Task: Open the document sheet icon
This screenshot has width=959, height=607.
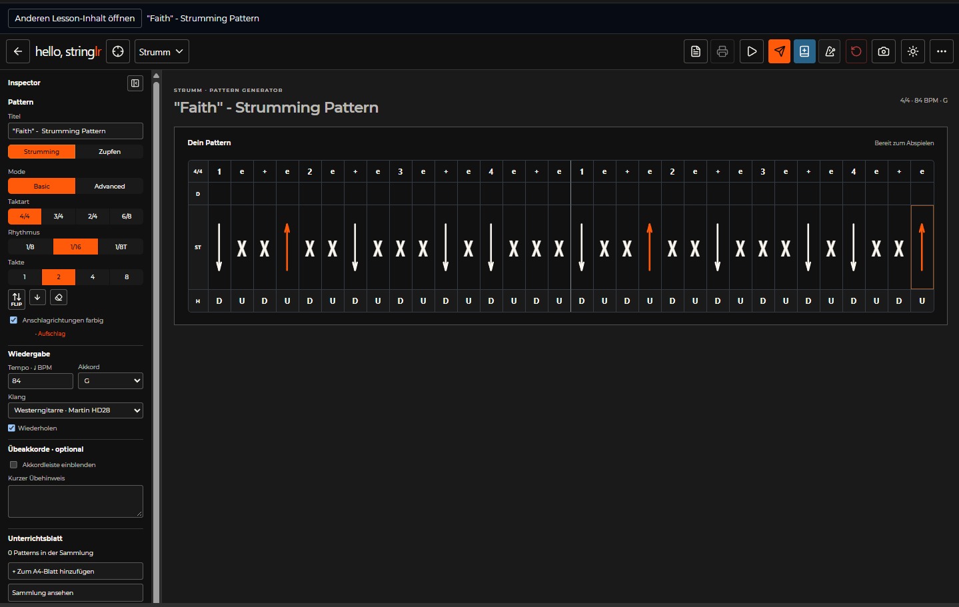Action: coord(696,51)
